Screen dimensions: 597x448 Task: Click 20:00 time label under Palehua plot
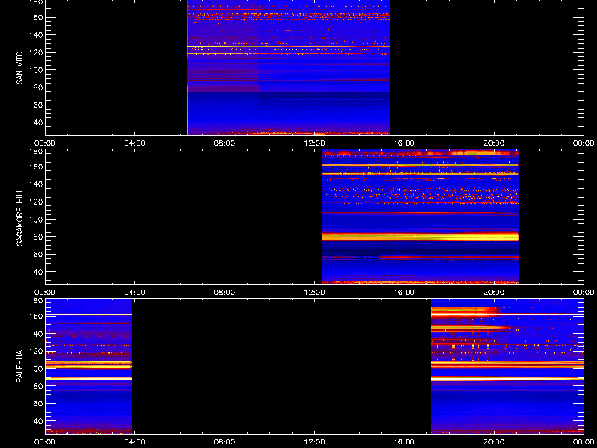(494, 442)
